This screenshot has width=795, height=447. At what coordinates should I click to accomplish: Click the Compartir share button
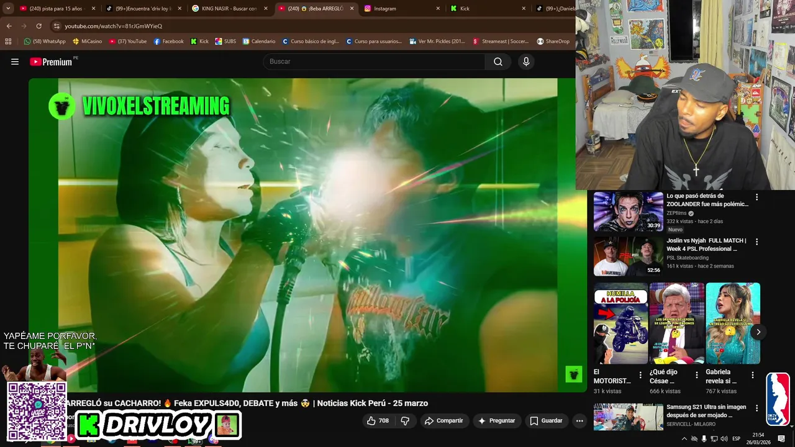pos(443,421)
